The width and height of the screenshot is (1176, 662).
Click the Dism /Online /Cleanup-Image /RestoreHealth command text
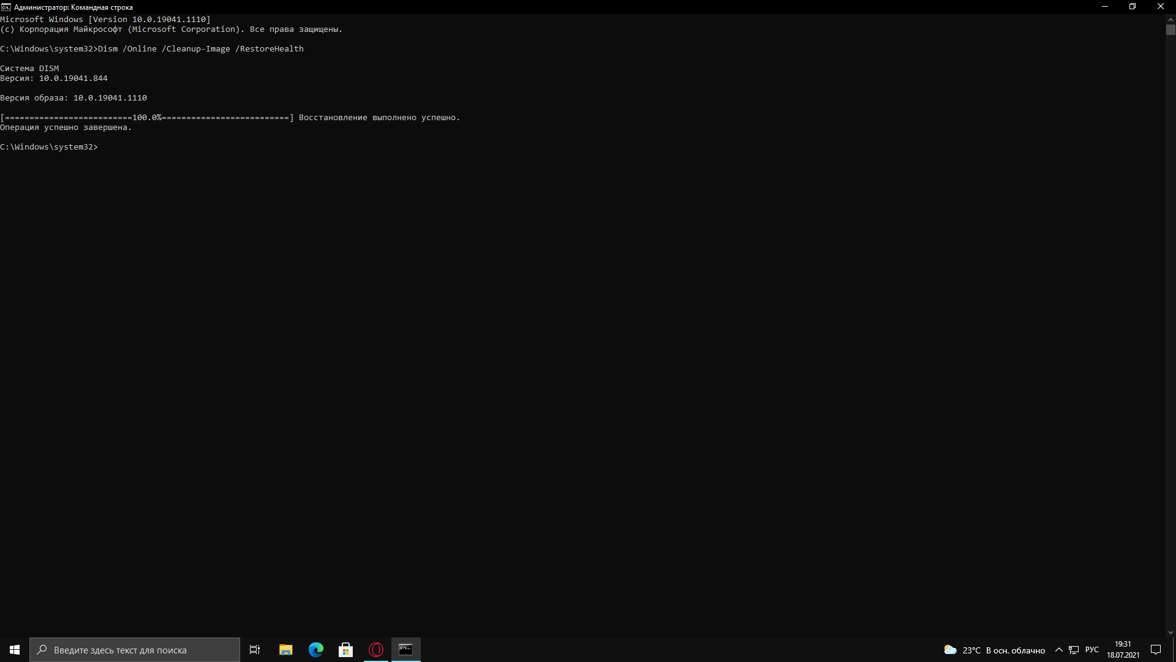201,48
